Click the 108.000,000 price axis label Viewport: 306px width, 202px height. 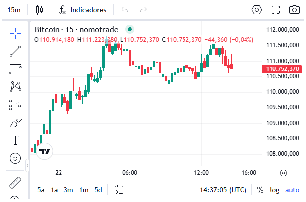coord(283,154)
